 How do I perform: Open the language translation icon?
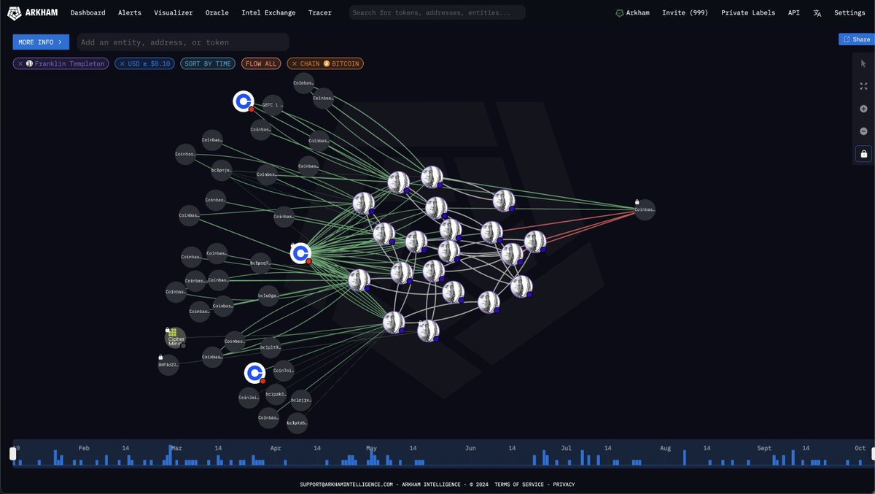(817, 12)
